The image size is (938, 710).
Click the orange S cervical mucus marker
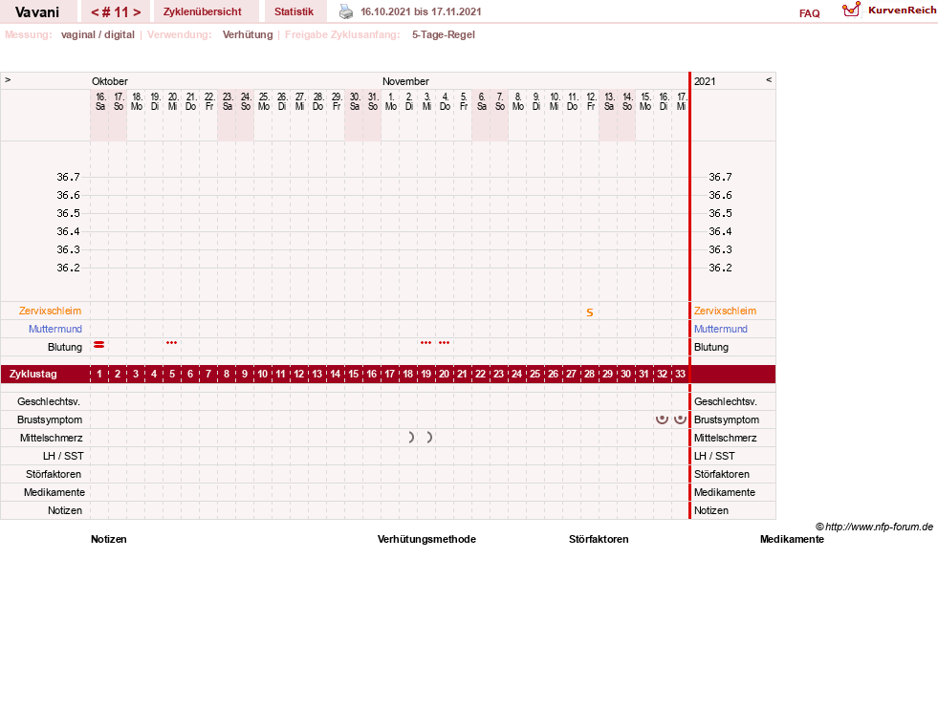pyautogui.click(x=590, y=312)
